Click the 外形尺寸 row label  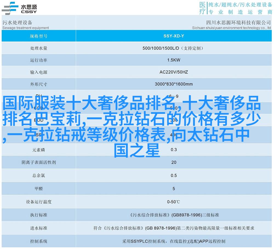(x=39, y=84)
